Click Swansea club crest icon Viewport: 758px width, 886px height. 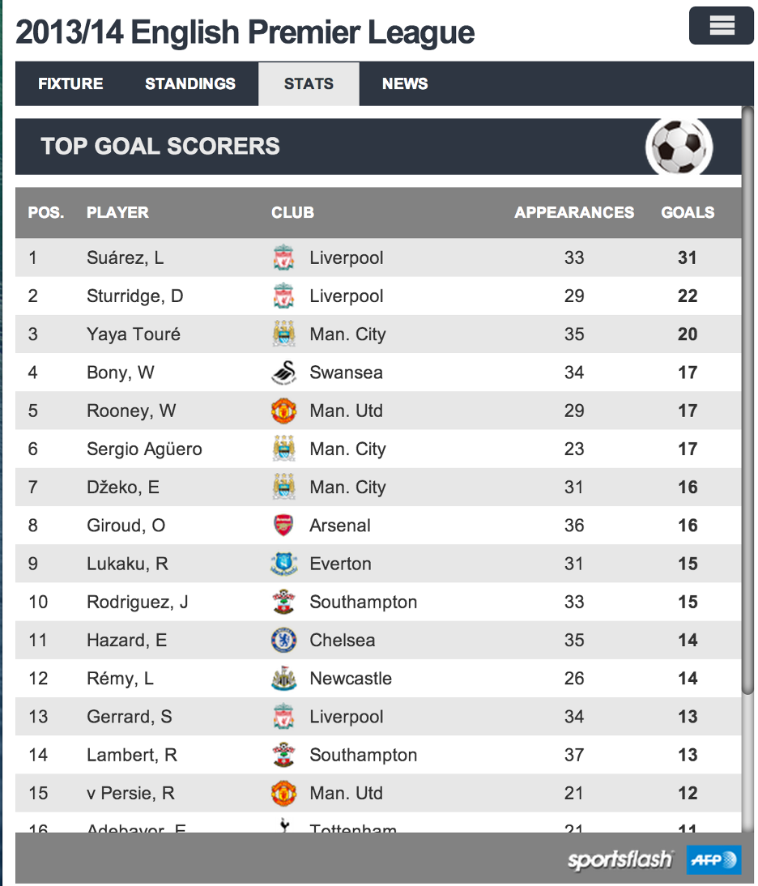coord(283,373)
